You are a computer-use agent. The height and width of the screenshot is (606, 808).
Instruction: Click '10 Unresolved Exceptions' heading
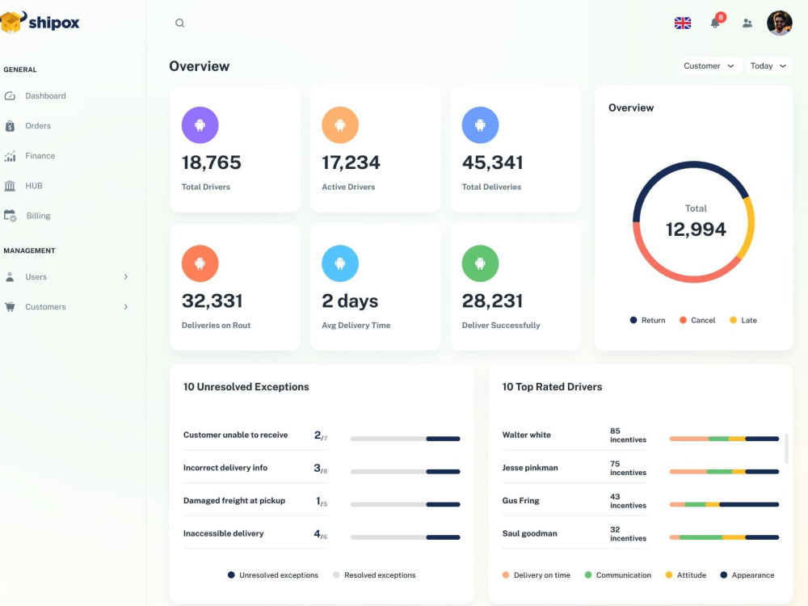point(246,386)
